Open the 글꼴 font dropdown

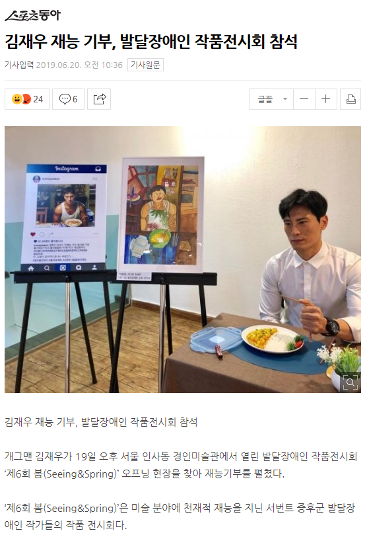pyautogui.click(x=271, y=99)
